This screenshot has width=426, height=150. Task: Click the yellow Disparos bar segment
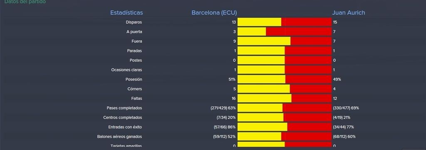[260, 22]
